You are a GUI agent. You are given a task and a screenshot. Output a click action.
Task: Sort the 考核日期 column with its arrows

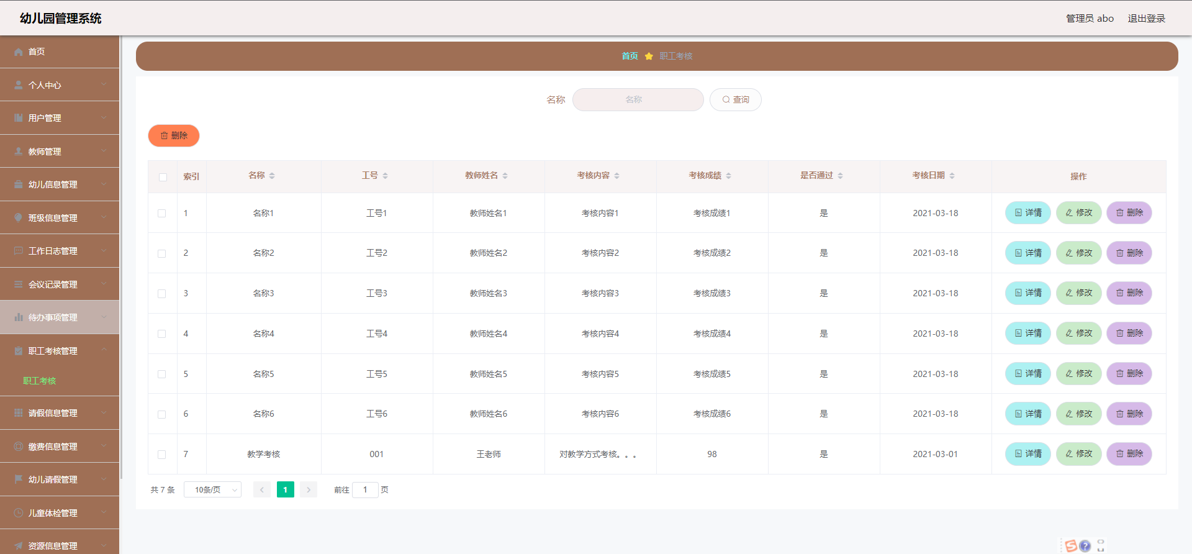(952, 176)
